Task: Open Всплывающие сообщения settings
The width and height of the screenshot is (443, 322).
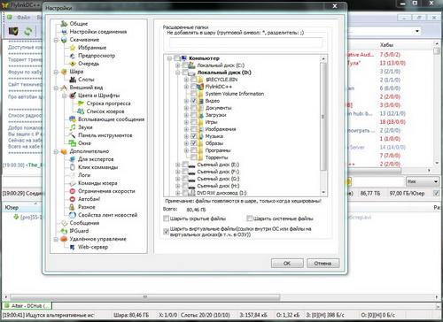Action: [x=111, y=119]
